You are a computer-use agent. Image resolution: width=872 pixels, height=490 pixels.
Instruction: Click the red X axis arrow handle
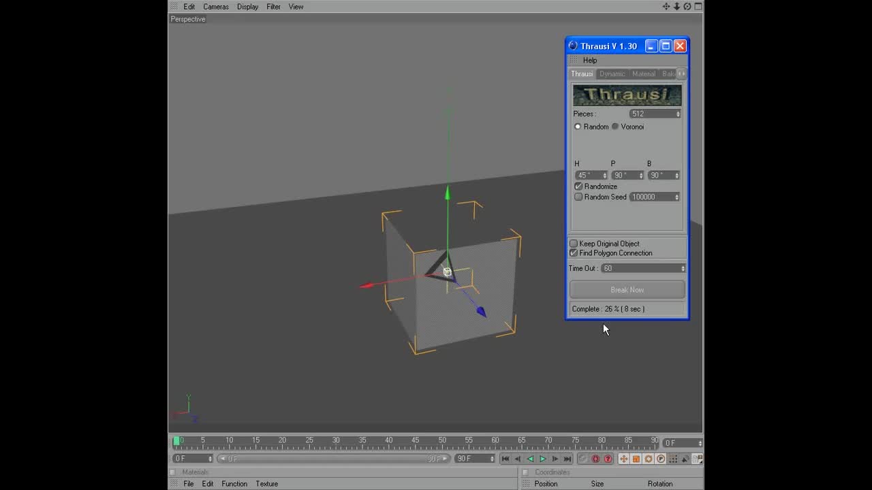coord(367,285)
